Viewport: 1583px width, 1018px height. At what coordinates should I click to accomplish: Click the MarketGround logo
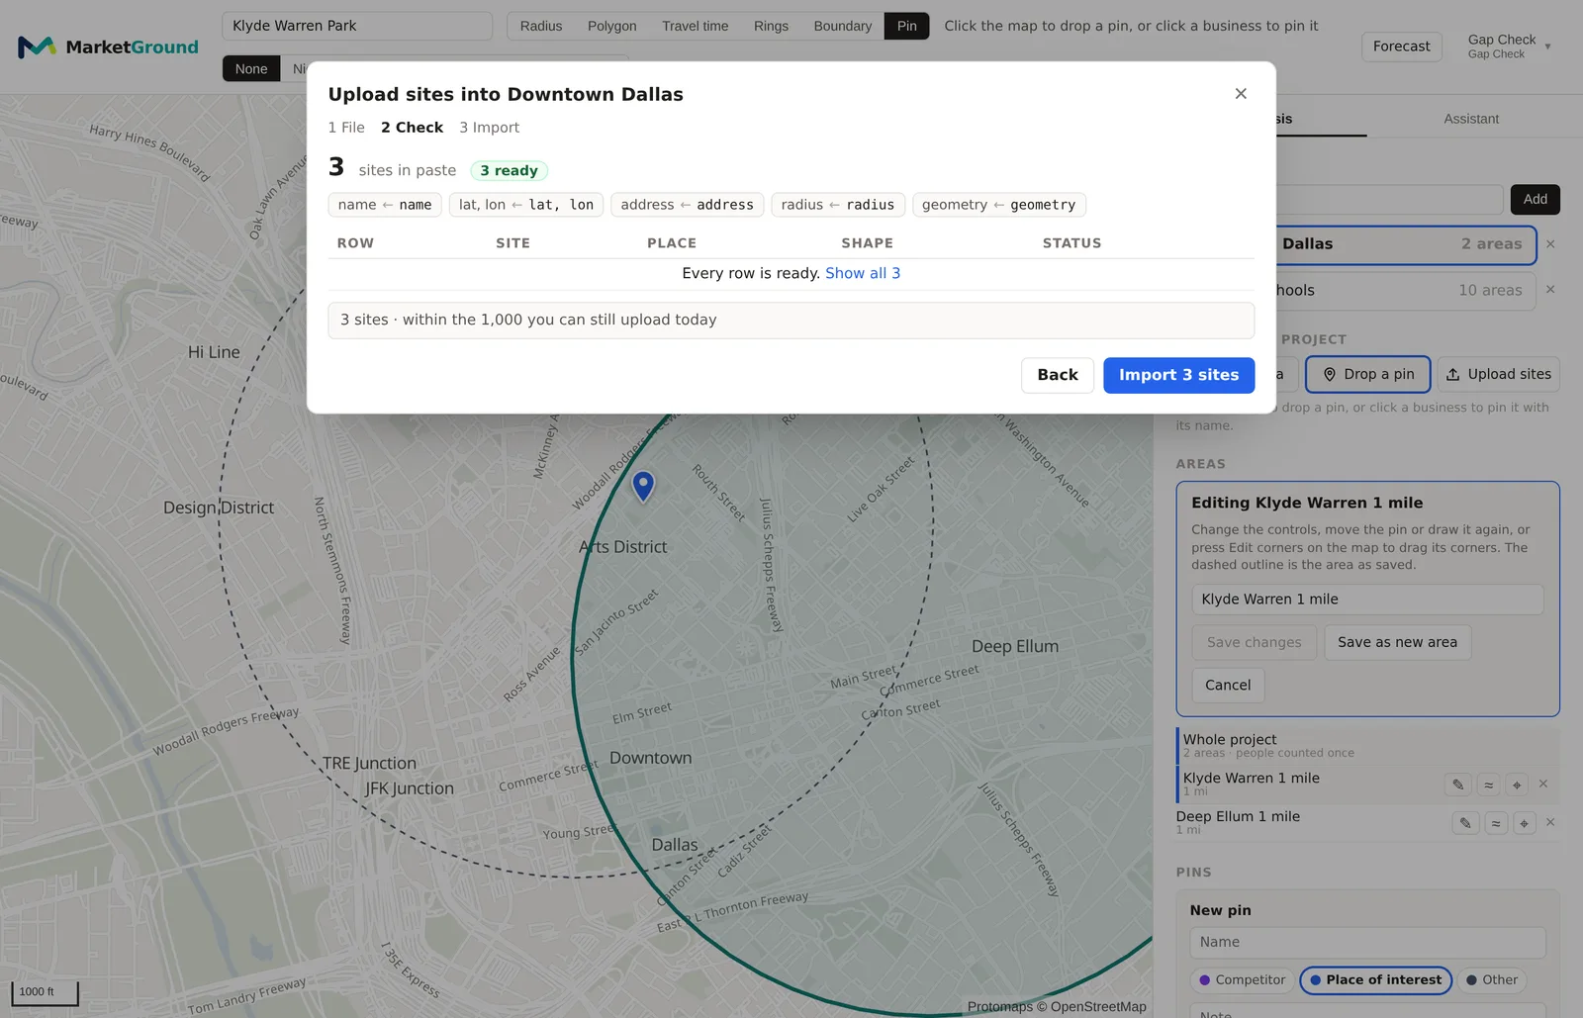pyautogui.click(x=108, y=46)
